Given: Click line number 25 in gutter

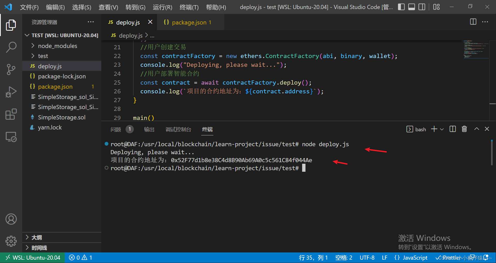Looking at the screenshot, I should tap(117, 83).
